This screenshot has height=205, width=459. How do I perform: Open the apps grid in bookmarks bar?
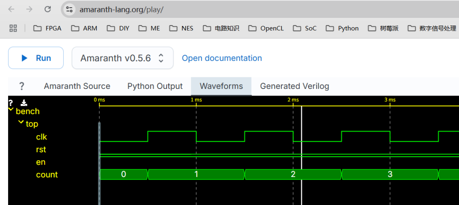(x=13, y=28)
